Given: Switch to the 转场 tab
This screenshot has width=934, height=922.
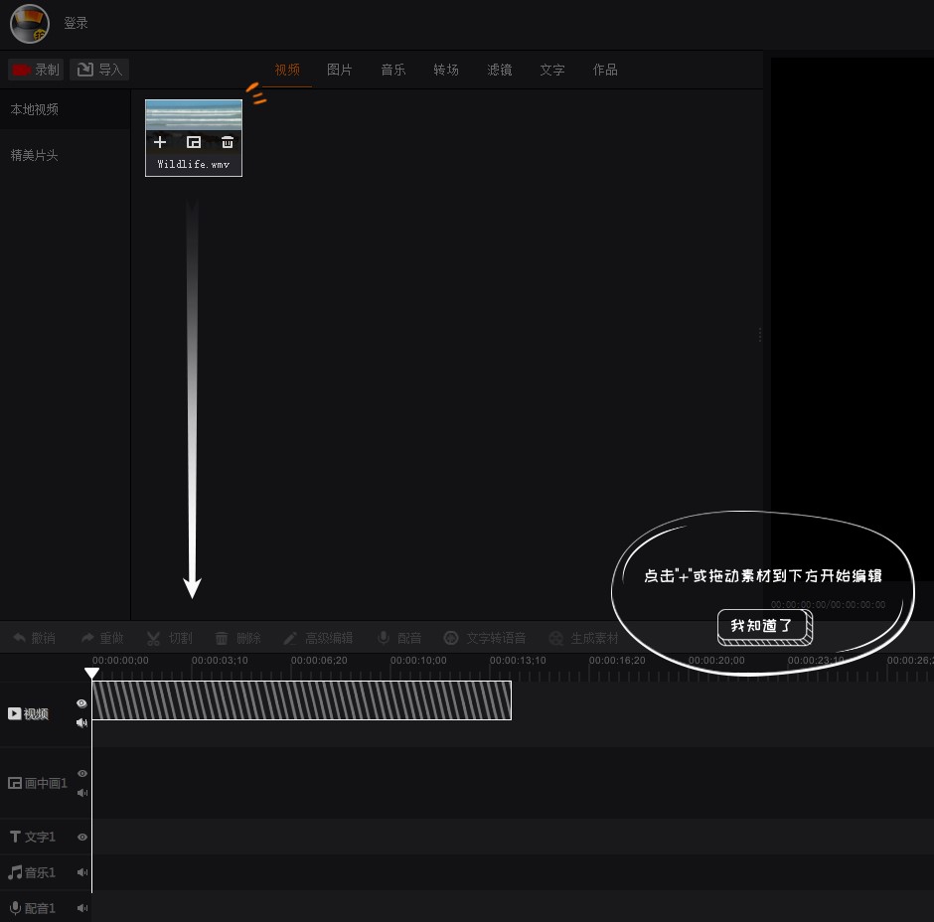Looking at the screenshot, I should [446, 70].
